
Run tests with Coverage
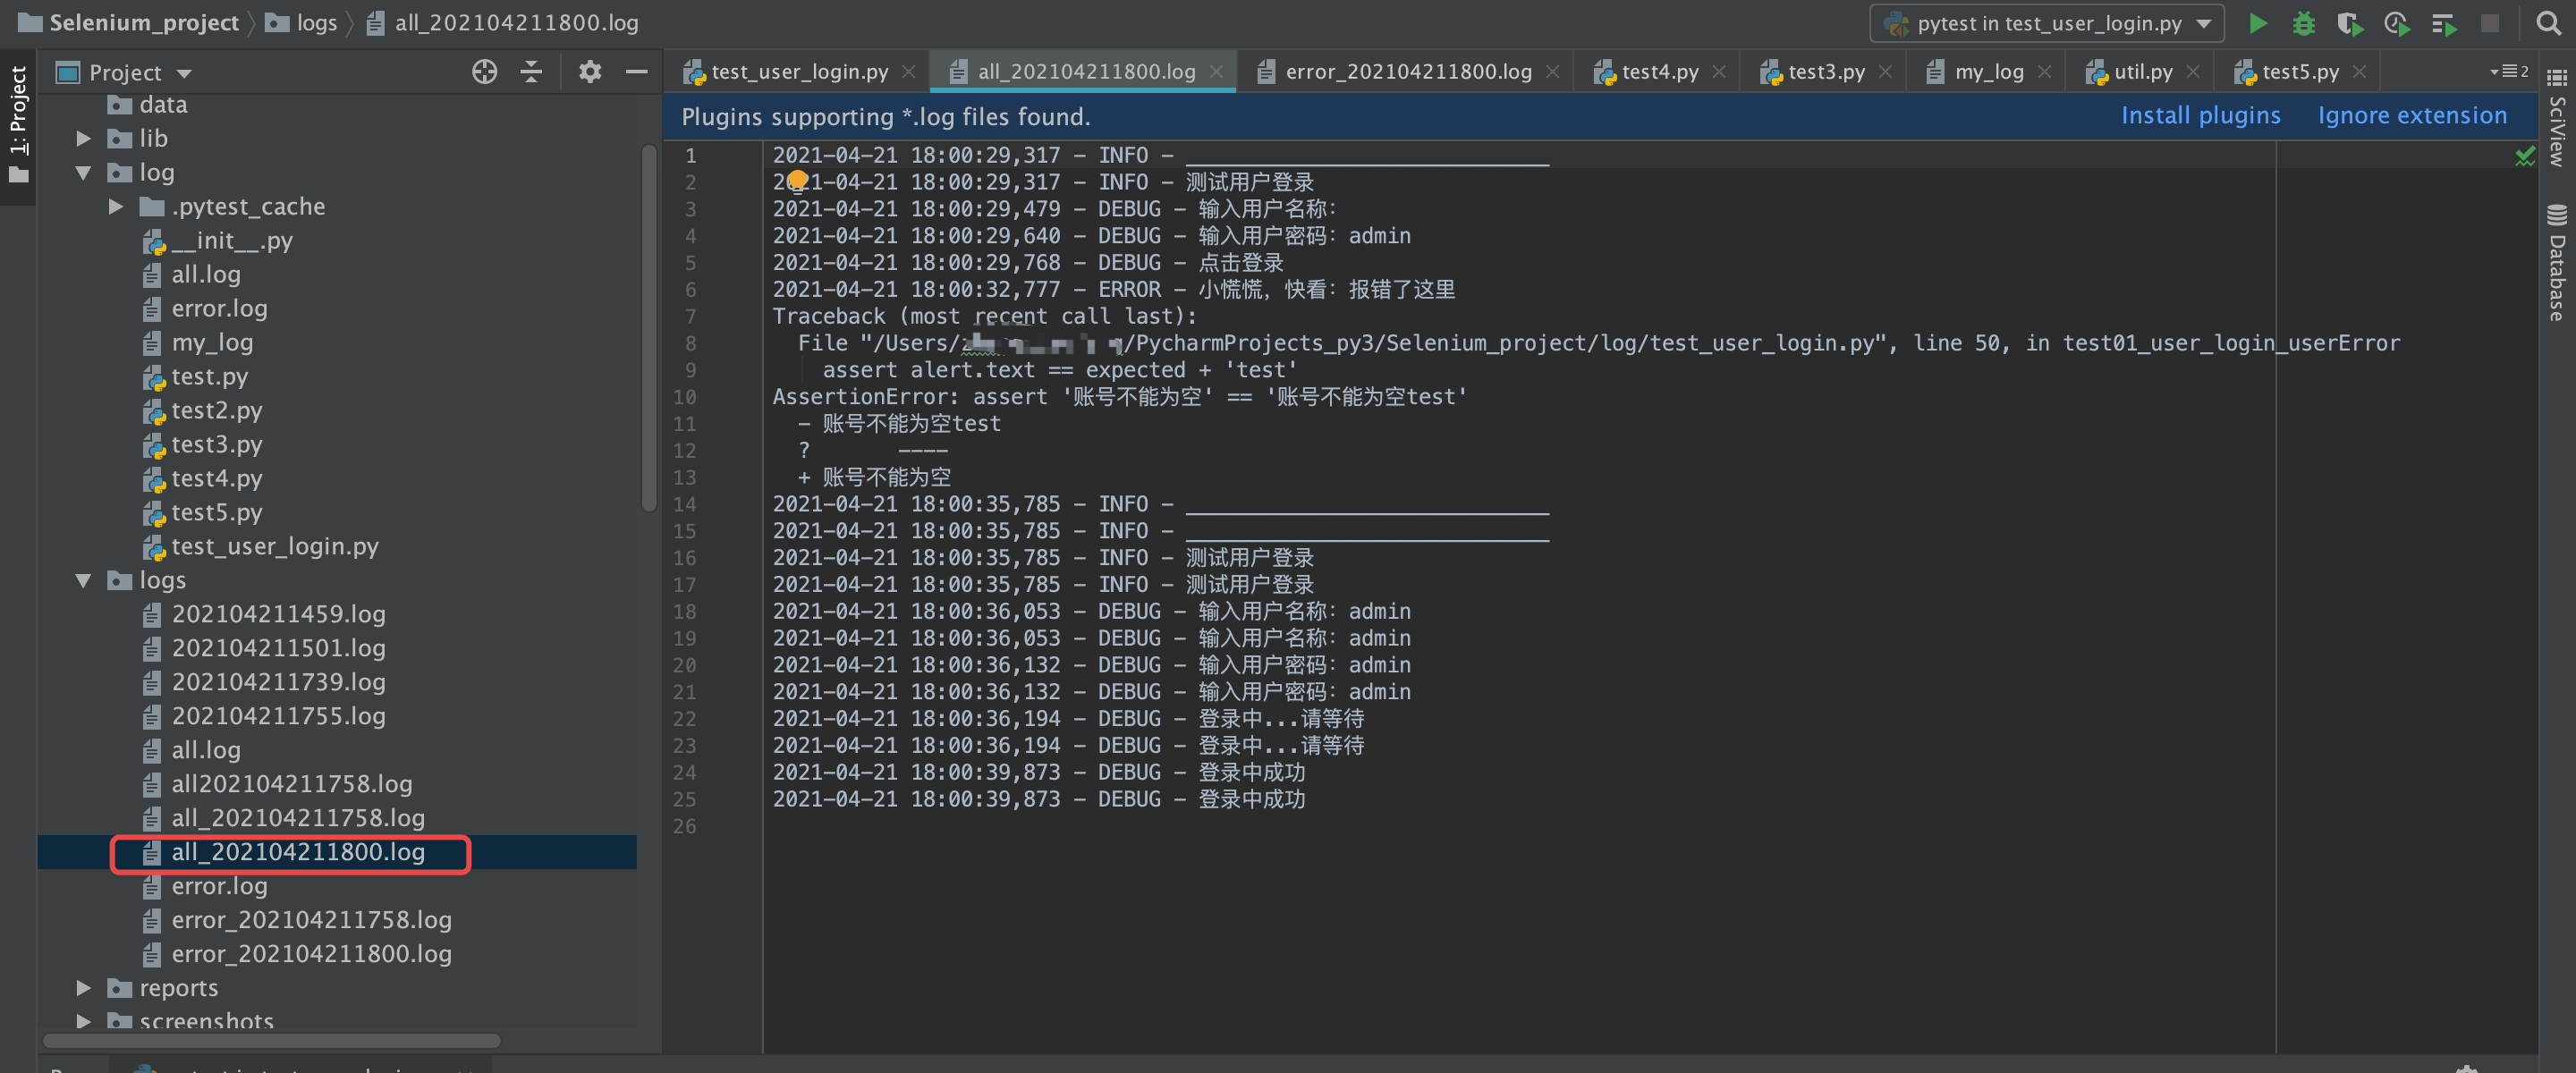pos(2350,23)
